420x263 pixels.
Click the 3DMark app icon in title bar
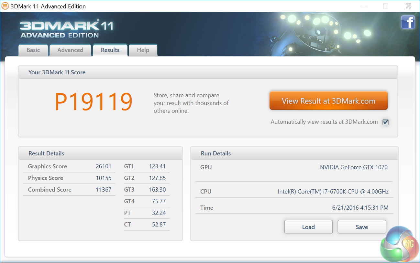[6, 6]
